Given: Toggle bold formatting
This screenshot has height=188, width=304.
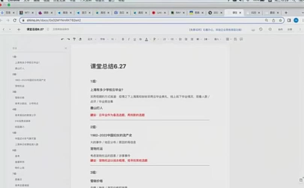Looking at the screenshot, I should coord(123,39).
